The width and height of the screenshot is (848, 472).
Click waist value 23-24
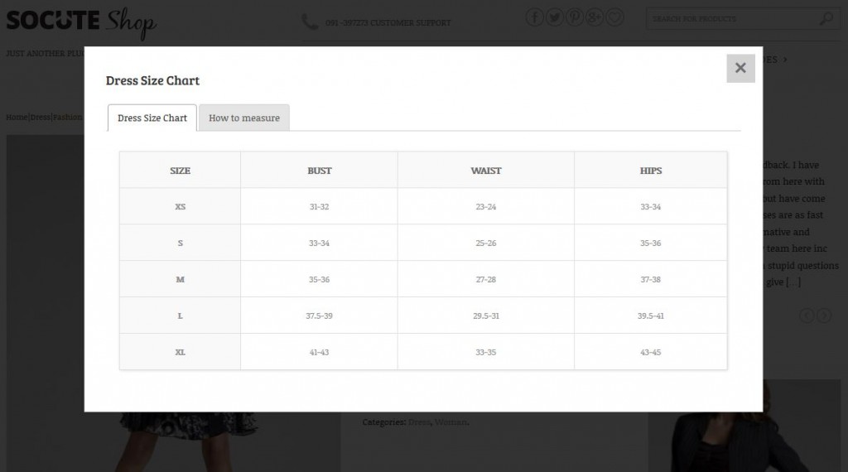485,206
